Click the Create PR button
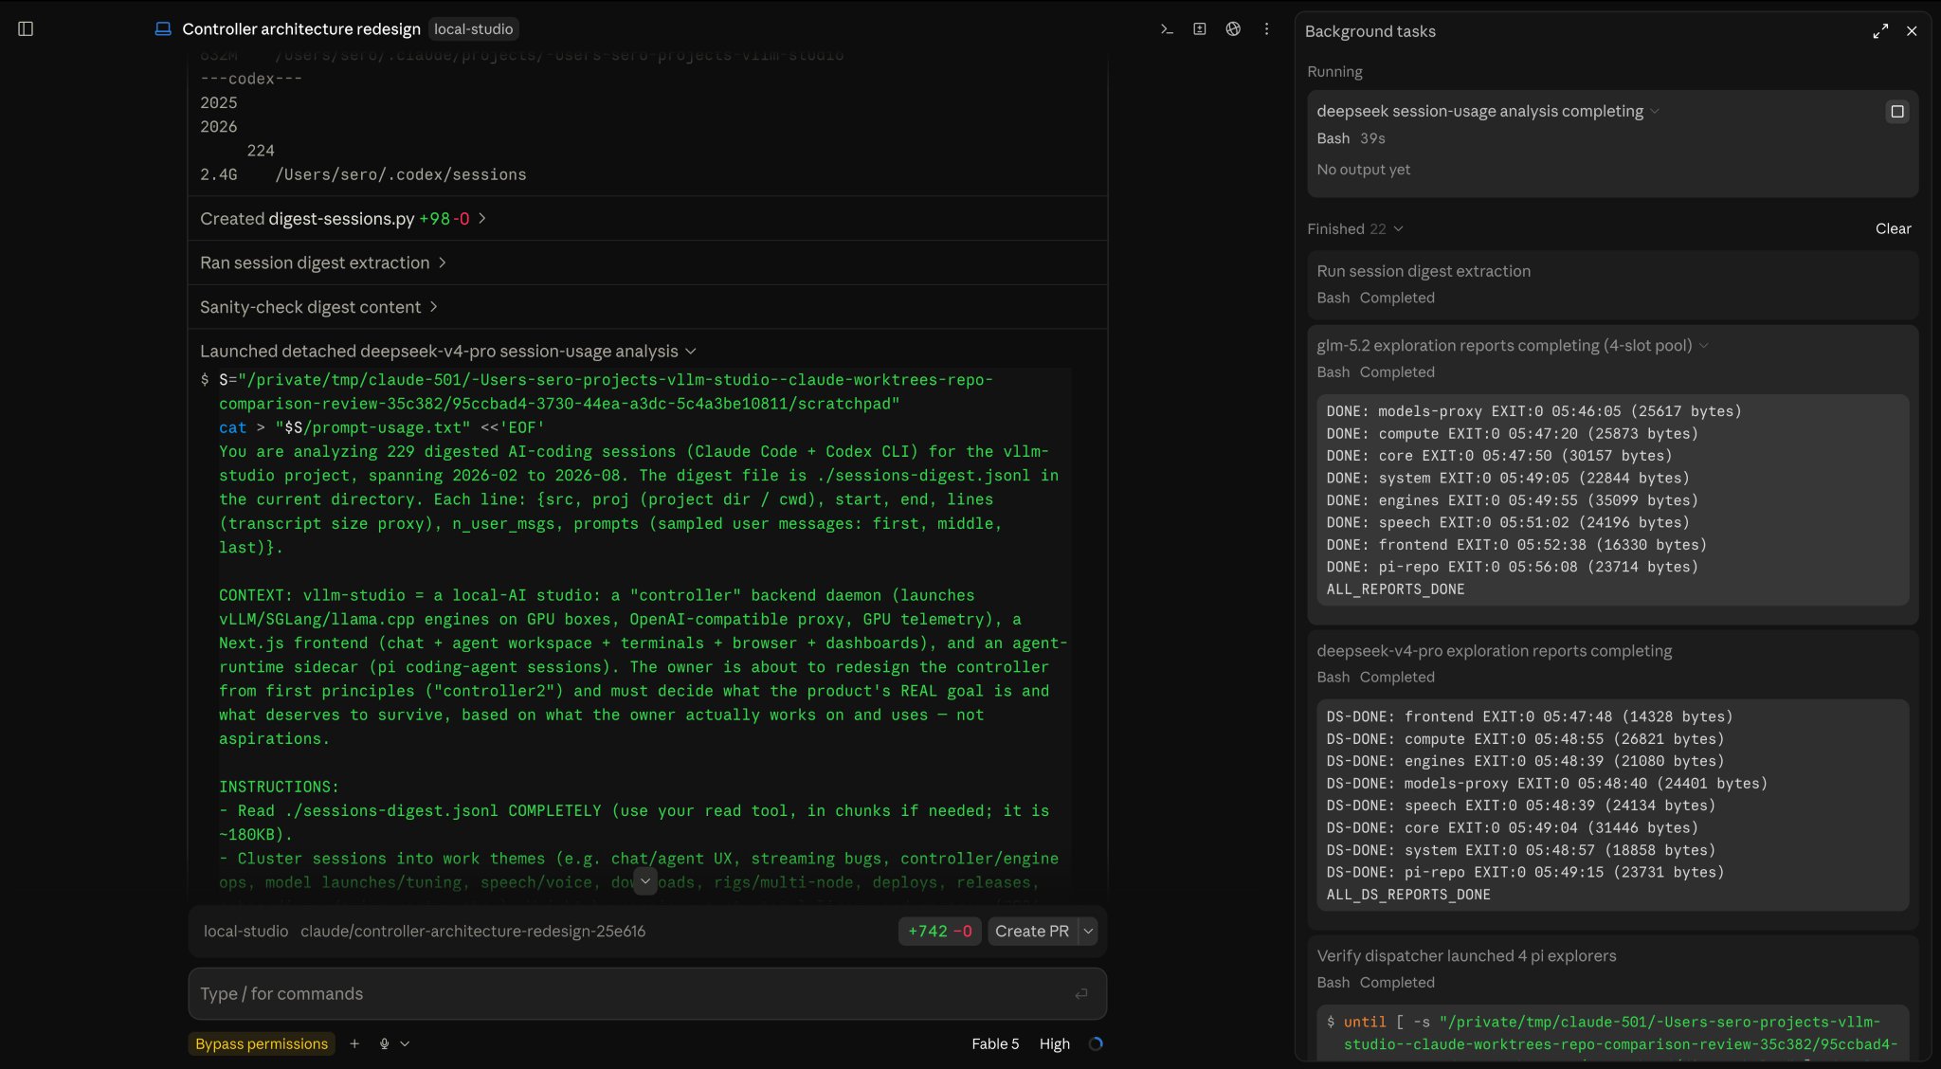The width and height of the screenshot is (1941, 1069). point(1032,932)
